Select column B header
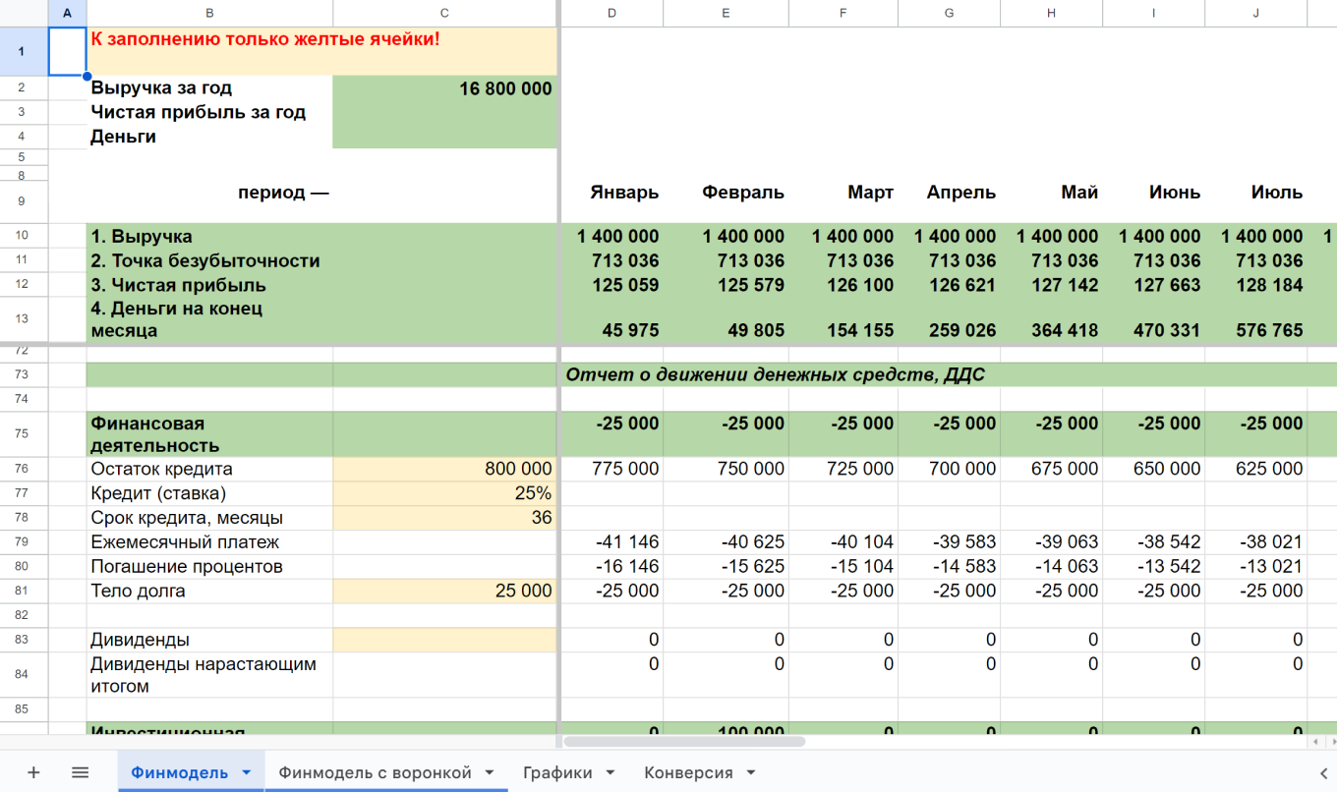 (209, 13)
